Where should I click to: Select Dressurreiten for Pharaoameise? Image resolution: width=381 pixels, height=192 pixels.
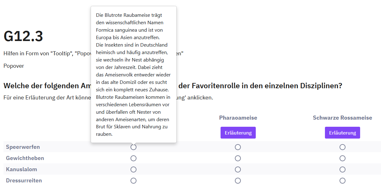tap(238, 181)
